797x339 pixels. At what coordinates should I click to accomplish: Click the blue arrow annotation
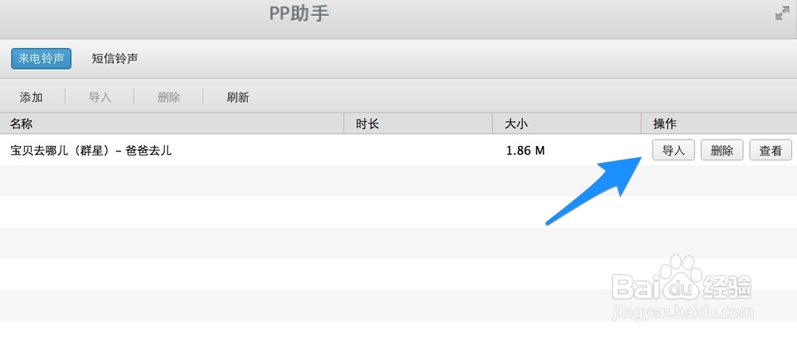point(594,191)
